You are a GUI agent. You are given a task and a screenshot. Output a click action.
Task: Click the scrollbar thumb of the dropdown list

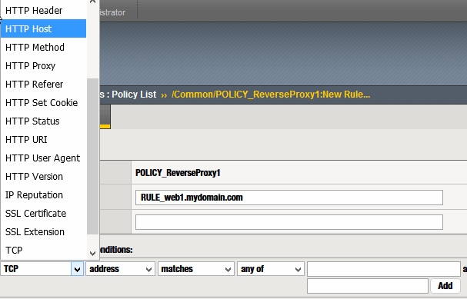(92, 156)
